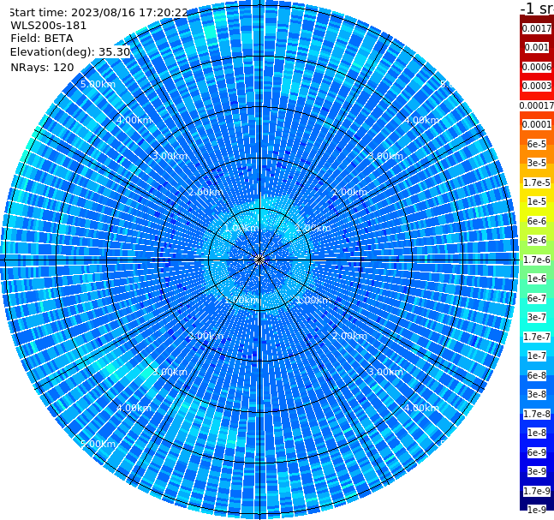554x520 pixels.
Task: Click the 3e-6 colorbar tick label
Action: (537, 240)
